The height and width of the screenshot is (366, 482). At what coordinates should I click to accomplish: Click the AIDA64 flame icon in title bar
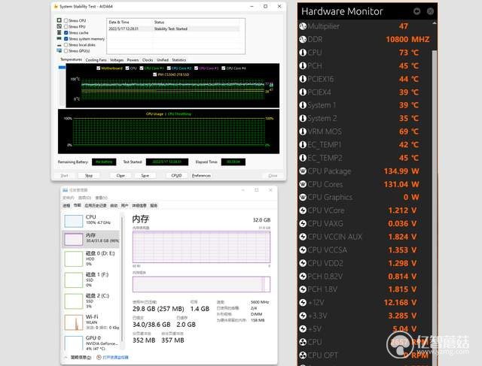click(56, 7)
